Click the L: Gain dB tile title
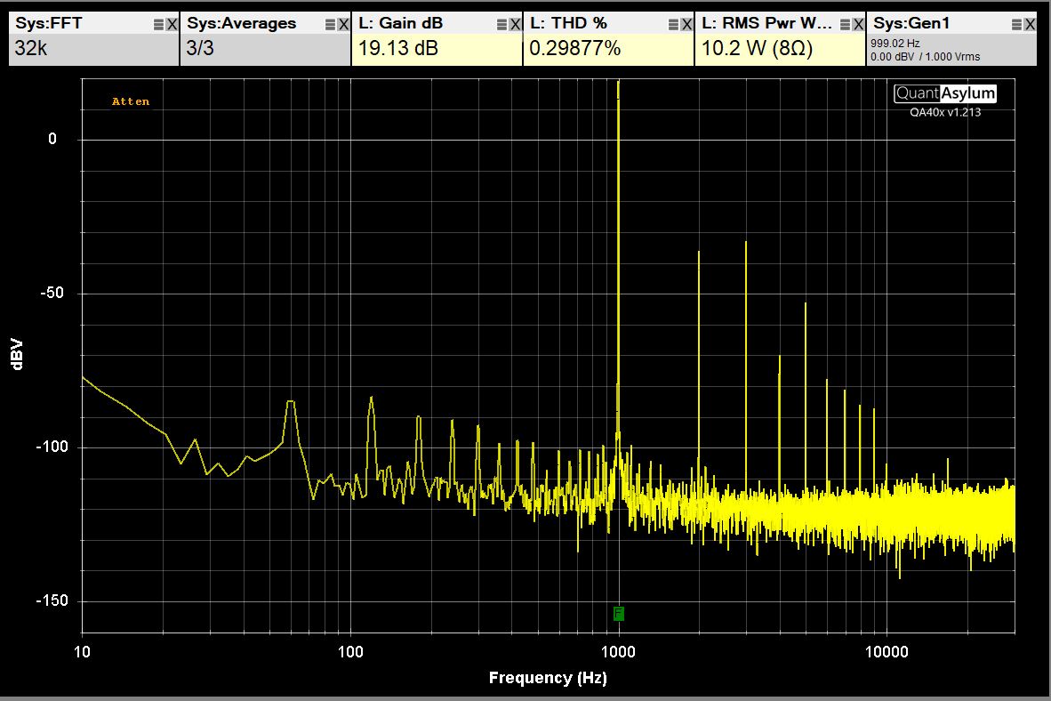The image size is (1051, 701). point(400,23)
